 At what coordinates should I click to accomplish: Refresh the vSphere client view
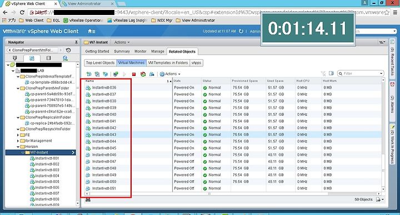241,31
